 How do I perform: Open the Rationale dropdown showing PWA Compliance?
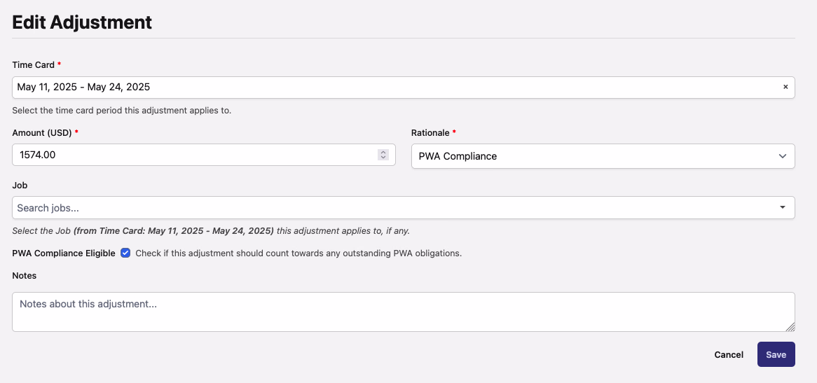(x=603, y=156)
